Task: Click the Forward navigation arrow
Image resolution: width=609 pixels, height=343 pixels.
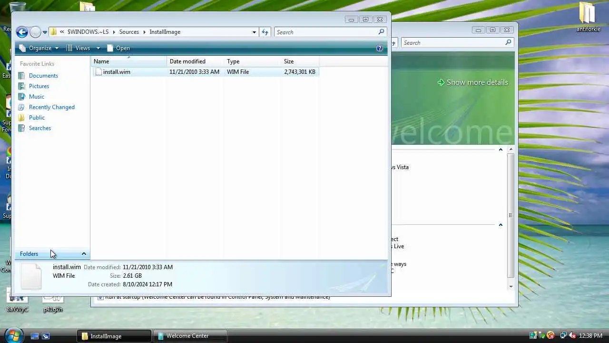Action: 35,32
